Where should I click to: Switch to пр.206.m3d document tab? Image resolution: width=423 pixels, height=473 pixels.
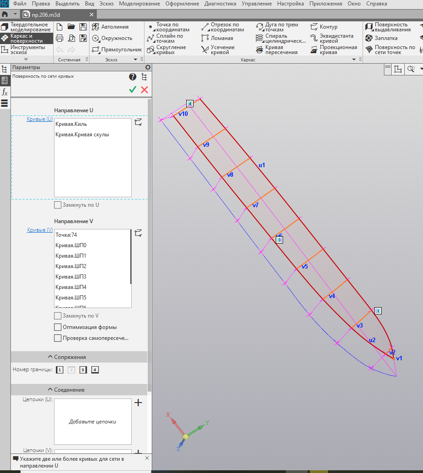pos(46,15)
